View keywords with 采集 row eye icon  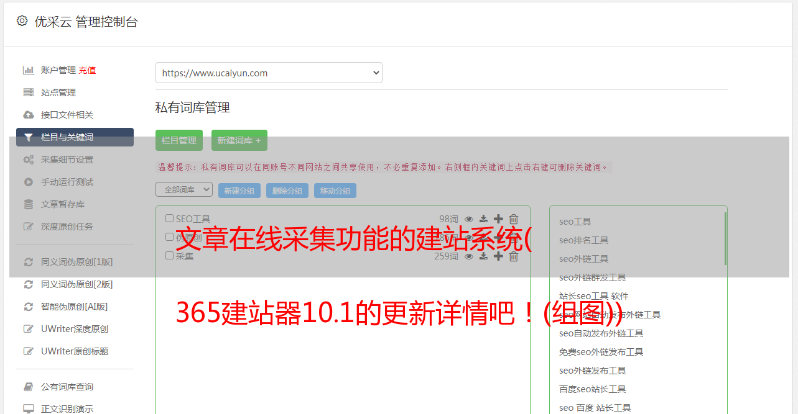point(469,256)
